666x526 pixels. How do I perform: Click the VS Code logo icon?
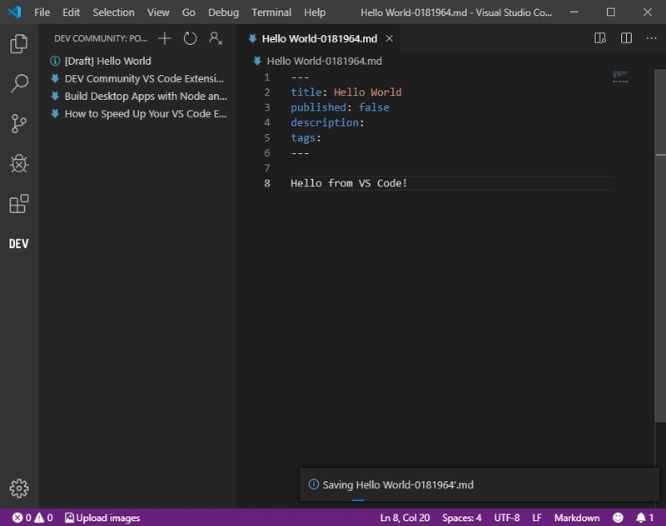point(14,12)
